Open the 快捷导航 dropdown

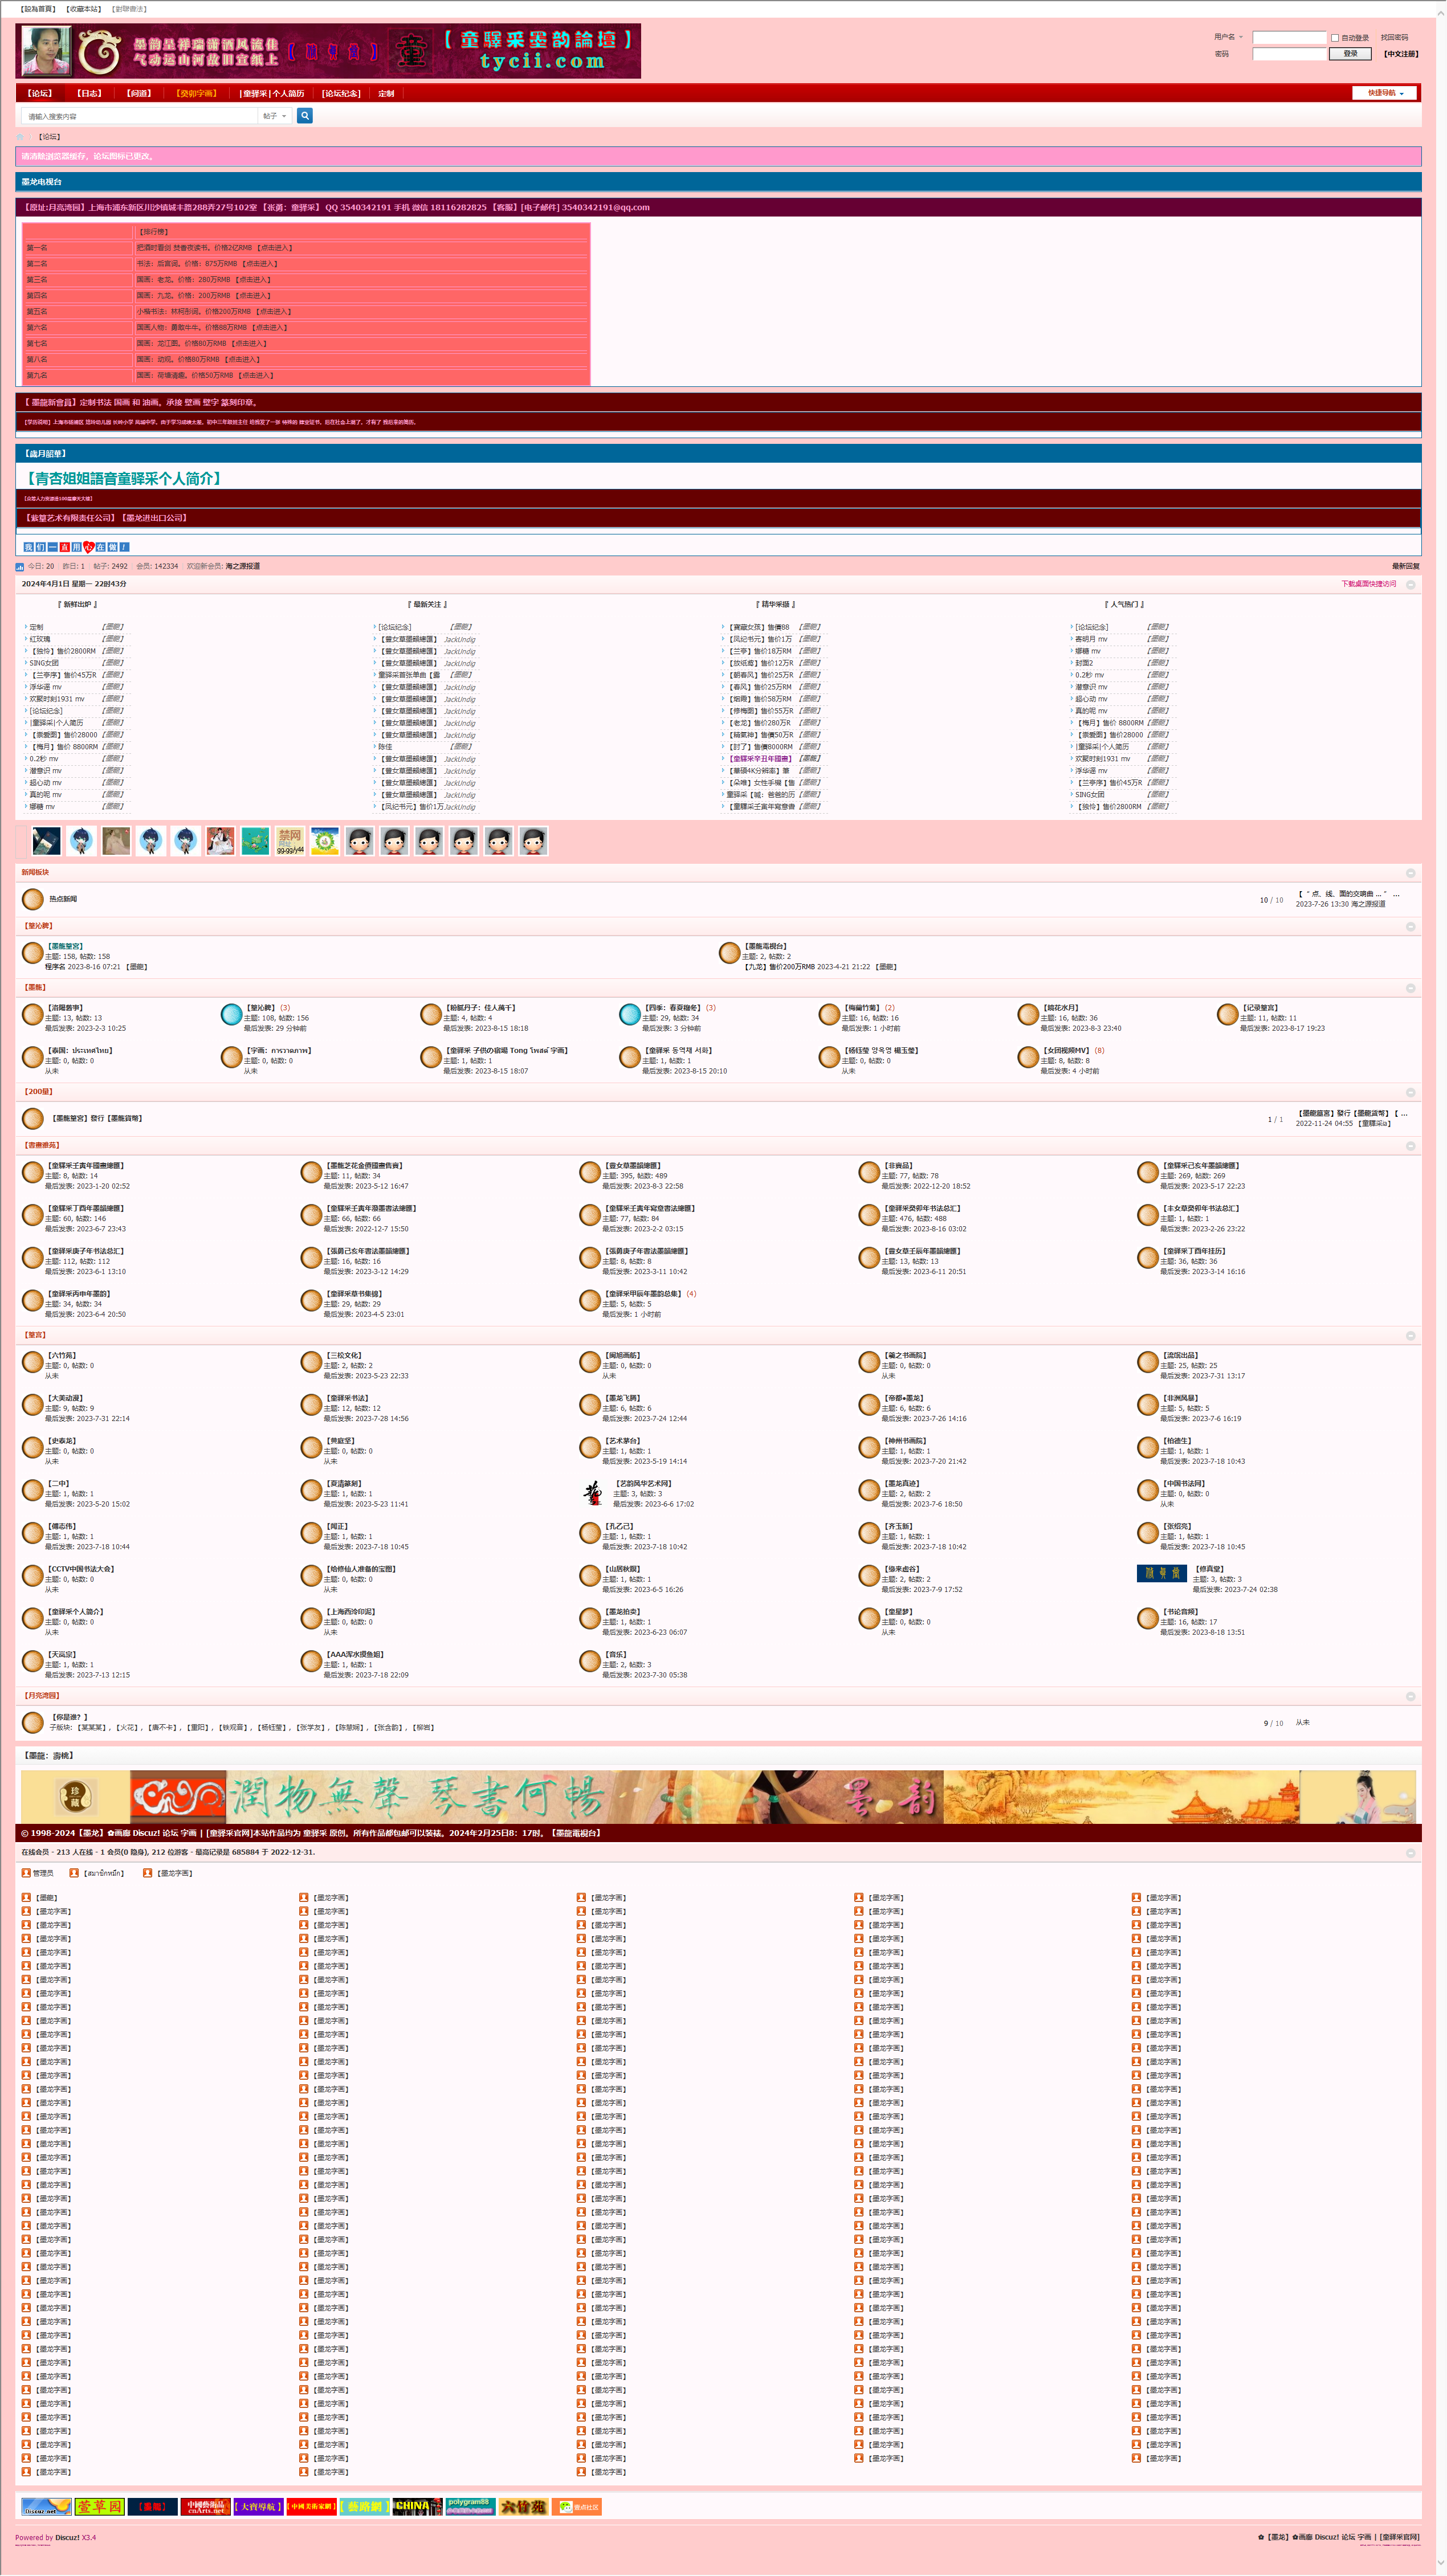(1384, 93)
